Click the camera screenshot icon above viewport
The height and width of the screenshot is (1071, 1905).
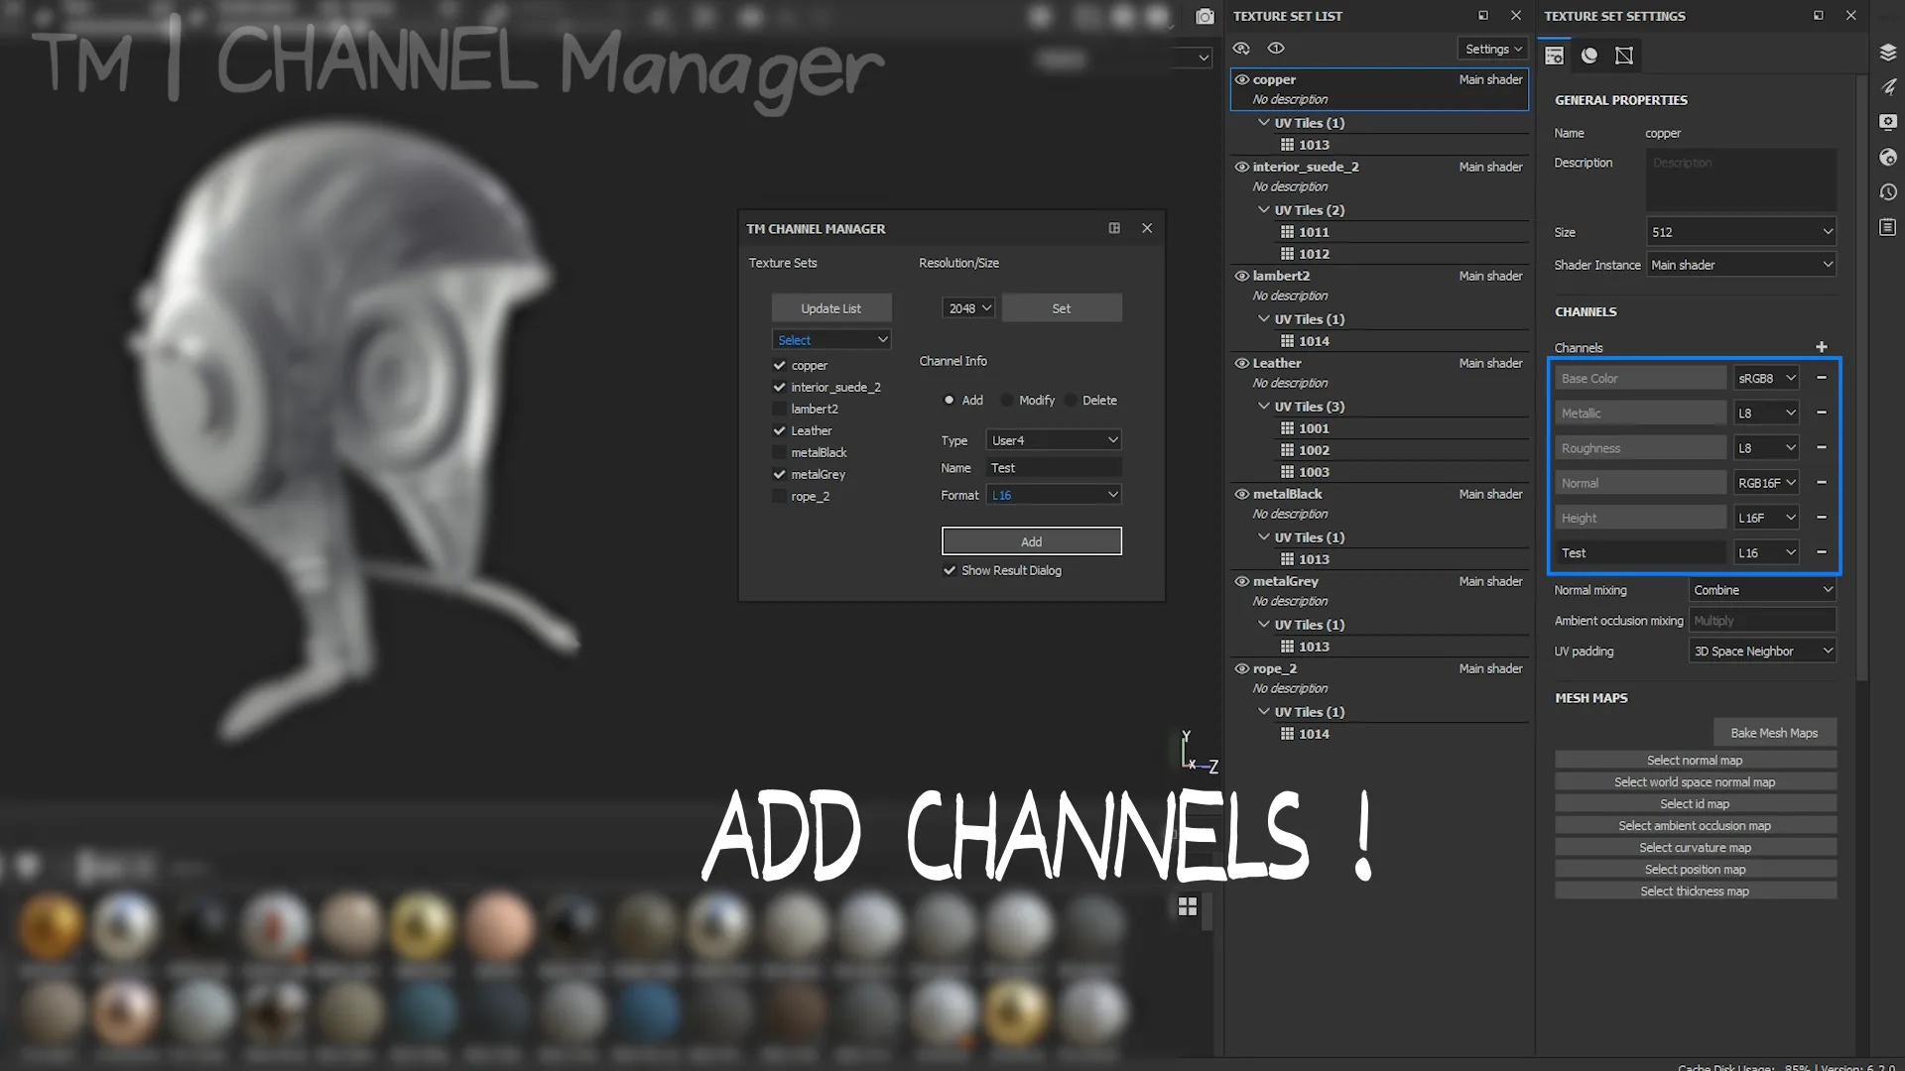pyautogui.click(x=1205, y=17)
